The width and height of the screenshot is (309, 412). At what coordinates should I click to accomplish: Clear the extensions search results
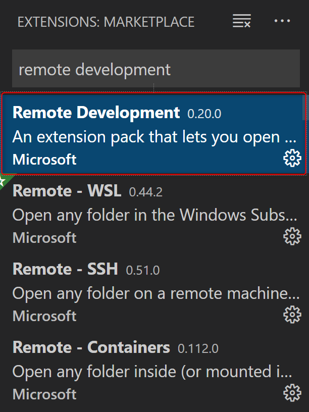[241, 21]
